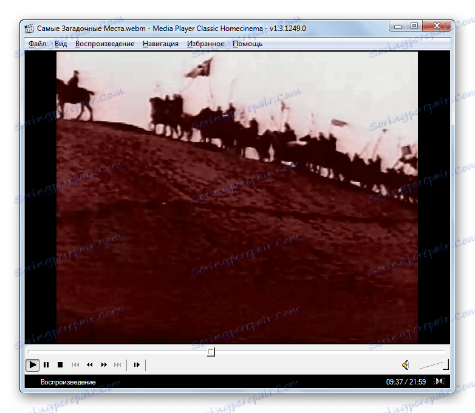This screenshot has width=475, height=413.
Task: Open the Навигация menu
Action: tap(160, 44)
